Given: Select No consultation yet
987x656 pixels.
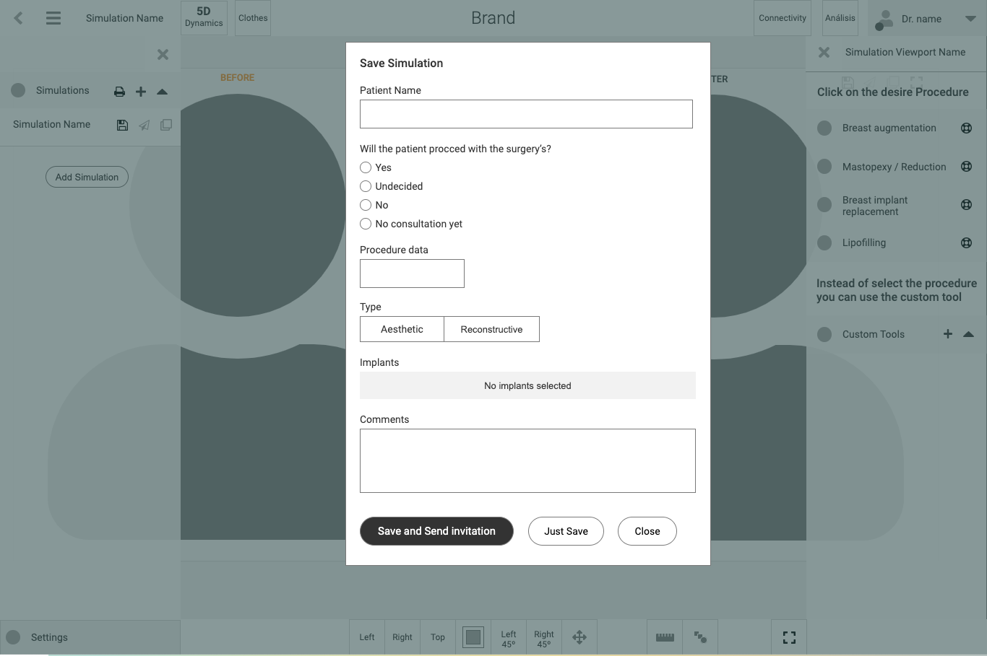Looking at the screenshot, I should 366,224.
